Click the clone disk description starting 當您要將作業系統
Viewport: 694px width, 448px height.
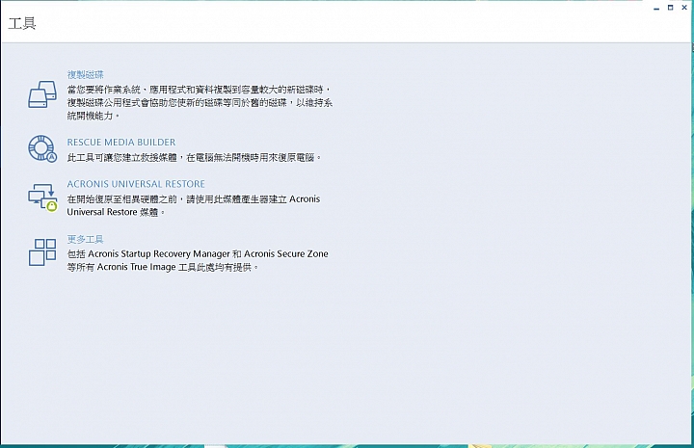(x=200, y=102)
